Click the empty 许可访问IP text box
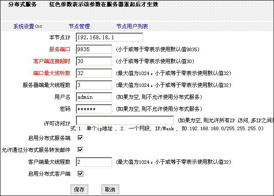Viewport: 274px width, 196px height. 125,121
